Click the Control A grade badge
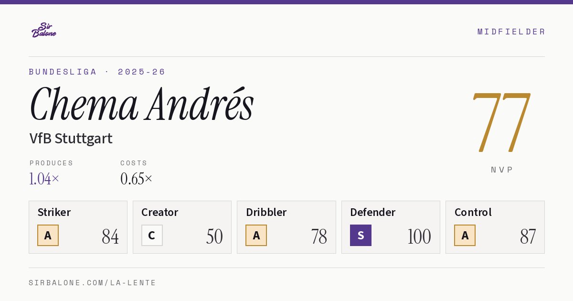 [465, 236]
